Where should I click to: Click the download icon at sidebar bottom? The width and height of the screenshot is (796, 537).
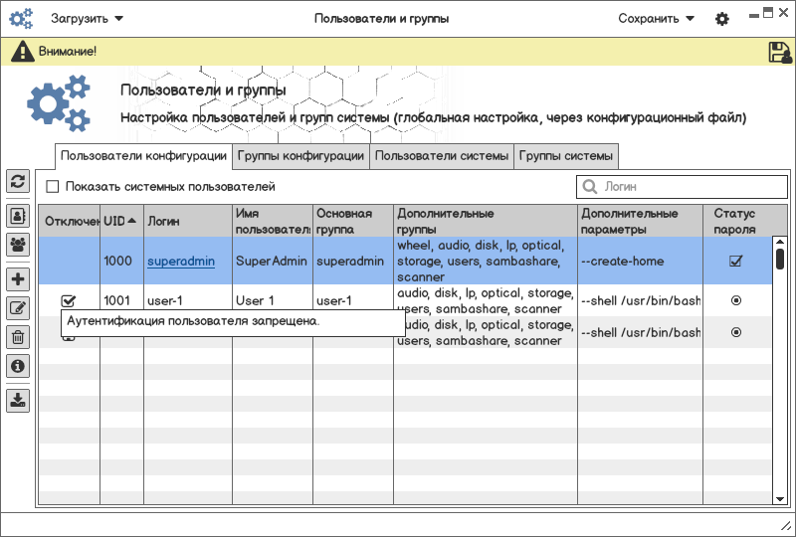click(18, 400)
